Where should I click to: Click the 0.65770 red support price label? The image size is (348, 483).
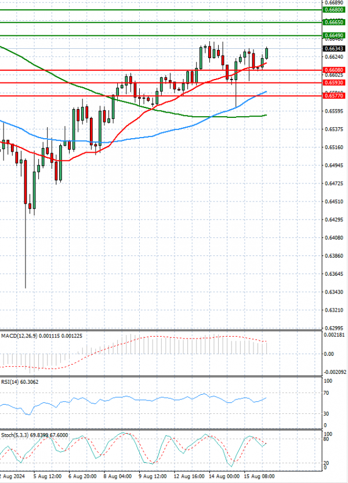point(334,96)
